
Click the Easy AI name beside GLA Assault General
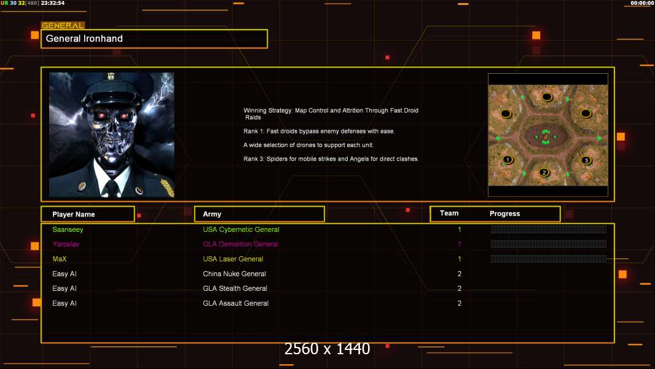pos(65,303)
